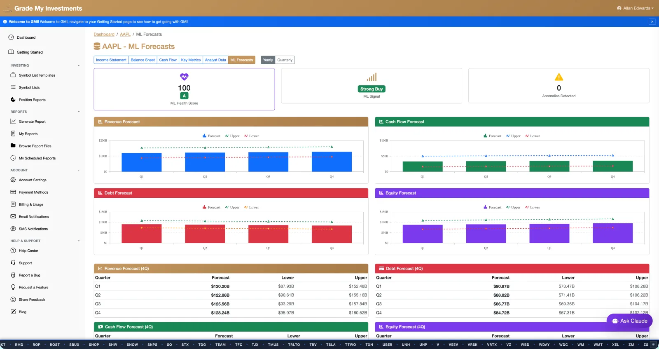Screen dimensions: 659x349
Task: Click the Symbol Lists icon
Action: coord(13,87)
